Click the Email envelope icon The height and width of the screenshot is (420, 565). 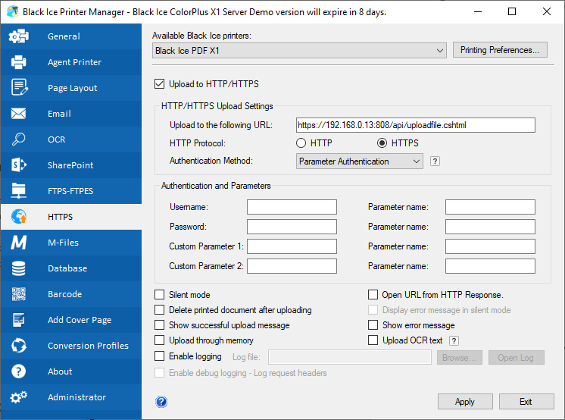coord(18,114)
